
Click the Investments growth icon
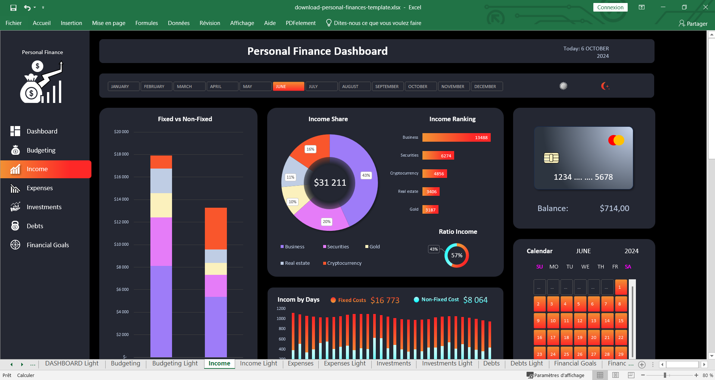tap(15, 207)
